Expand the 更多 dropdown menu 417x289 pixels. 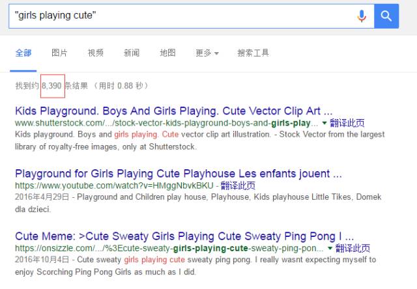(x=207, y=53)
